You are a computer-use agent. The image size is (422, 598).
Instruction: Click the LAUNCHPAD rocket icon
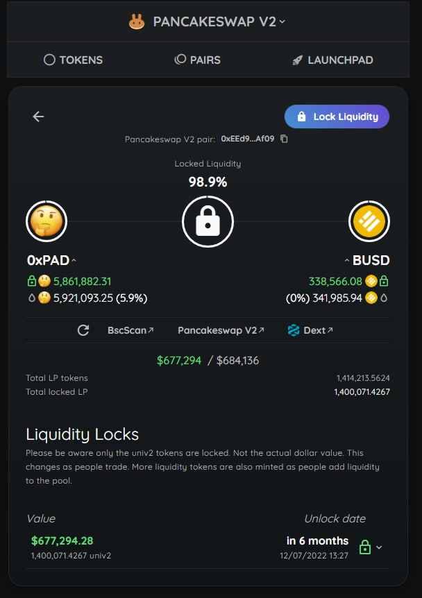click(x=298, y=60)
